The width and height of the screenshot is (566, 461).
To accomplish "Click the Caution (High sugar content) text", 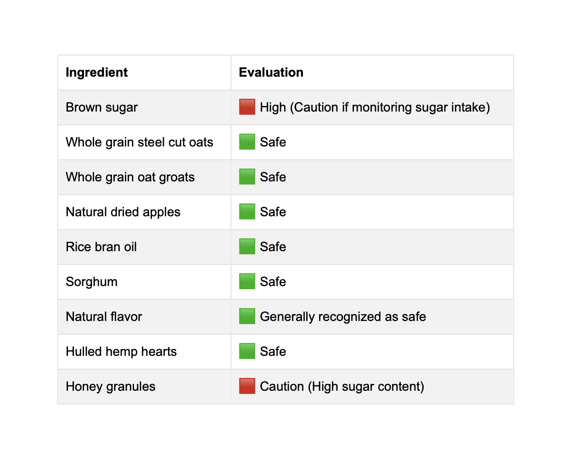I will (x=342, y=387).
